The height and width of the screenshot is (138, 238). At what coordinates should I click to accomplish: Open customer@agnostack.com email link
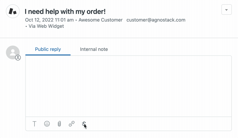[x=156, y=20]
